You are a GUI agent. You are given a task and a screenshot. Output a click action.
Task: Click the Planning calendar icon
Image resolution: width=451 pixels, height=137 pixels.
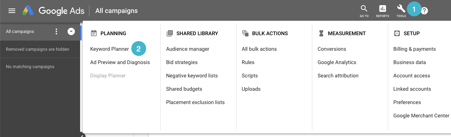click(94, 33)
